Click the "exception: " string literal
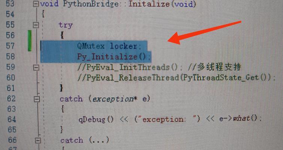283x150 pixels. point(167,119)
